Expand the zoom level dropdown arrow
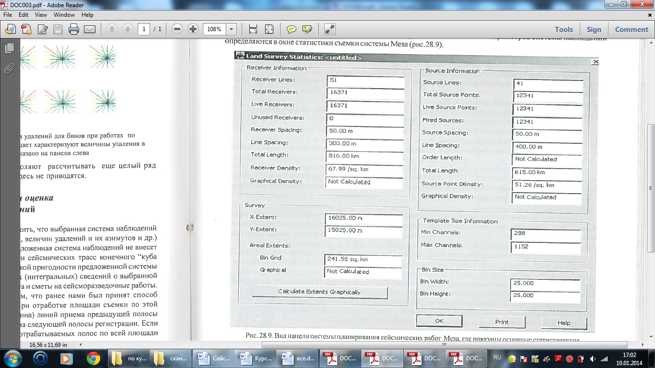Viewport: 655px width, 368px height. point(232,29)
